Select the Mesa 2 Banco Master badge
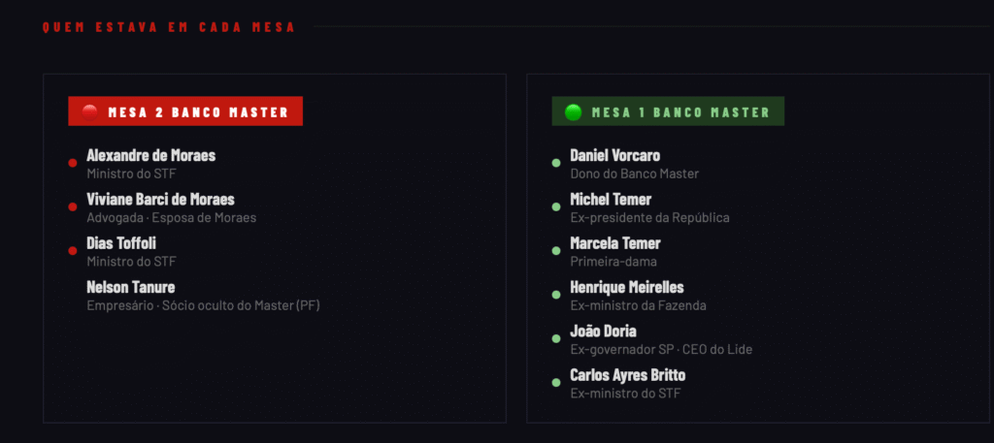 [x=185, y=111]
